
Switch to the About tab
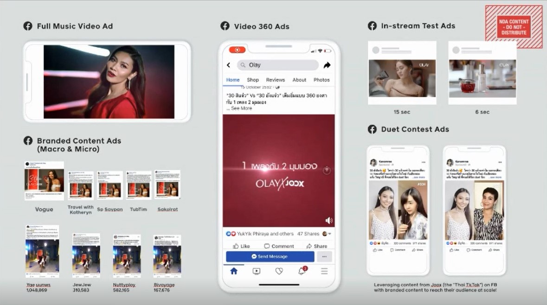(x=299, y=80)
